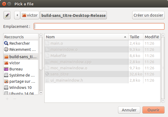The width and height of the screenshot is (168, 117).
Task: Sort files by the Nom column header
Action: pyautogui.click(x=86, y=37)
